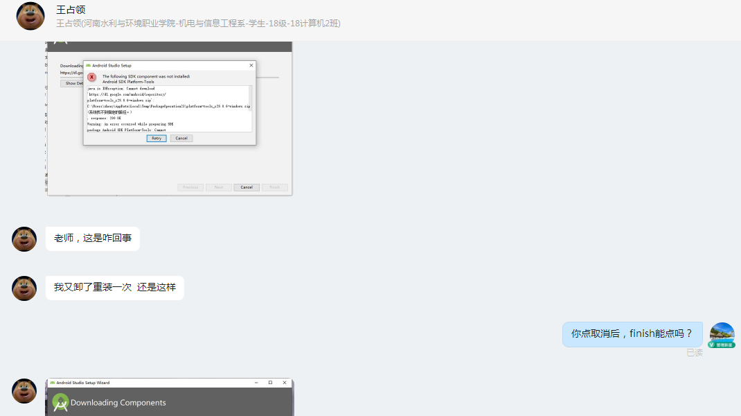Click the bear avatar in the chat header

(x=30, y=16)
